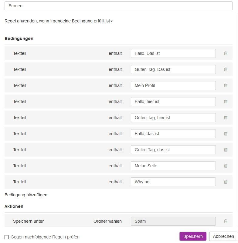
Task: Remove the "Guten Tag. Das ist" condition
Action: (x=226, y=69)
